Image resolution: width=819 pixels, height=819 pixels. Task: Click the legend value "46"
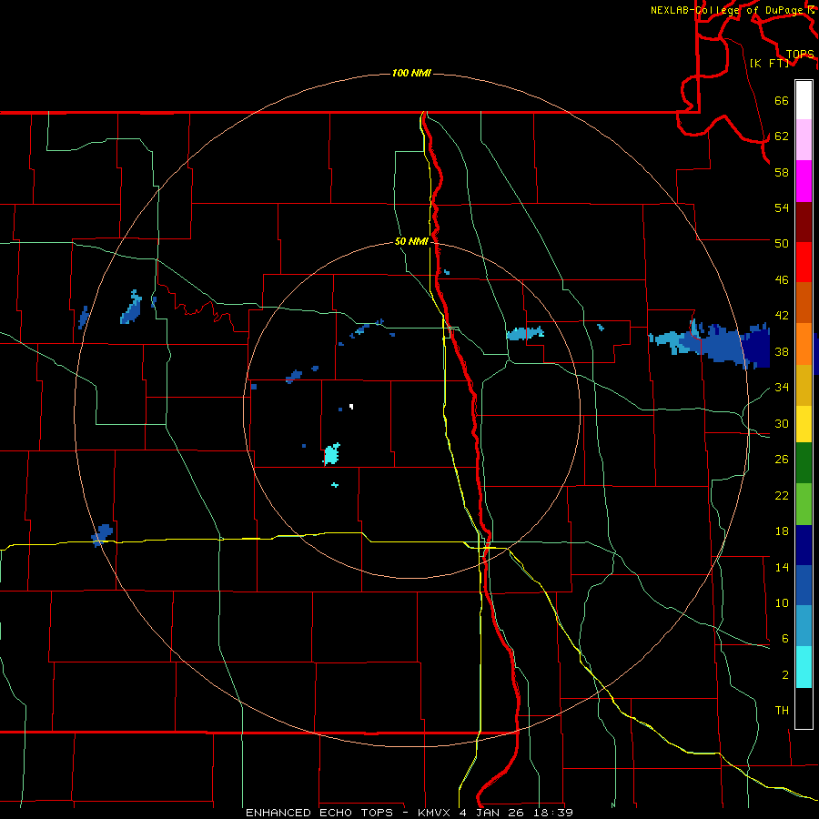[x=782, y=280]
